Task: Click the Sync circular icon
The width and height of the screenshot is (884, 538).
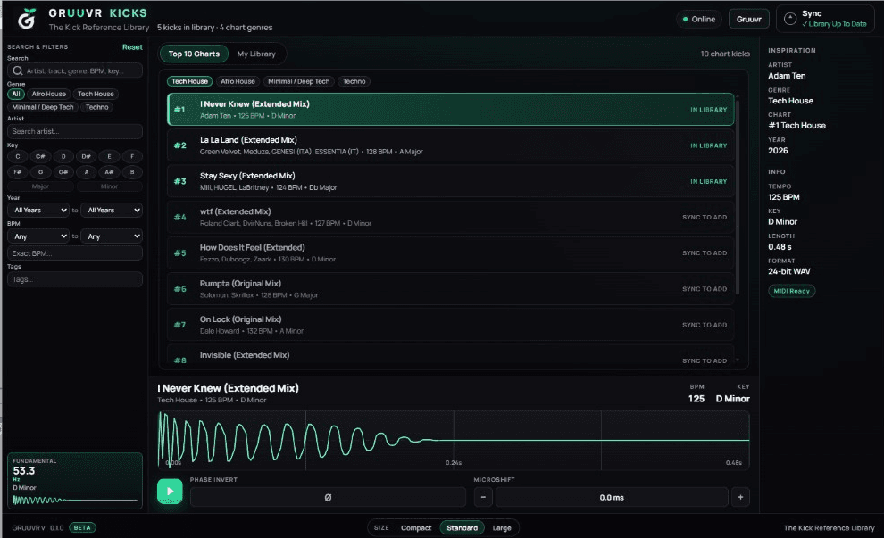Action: [790, 19]
